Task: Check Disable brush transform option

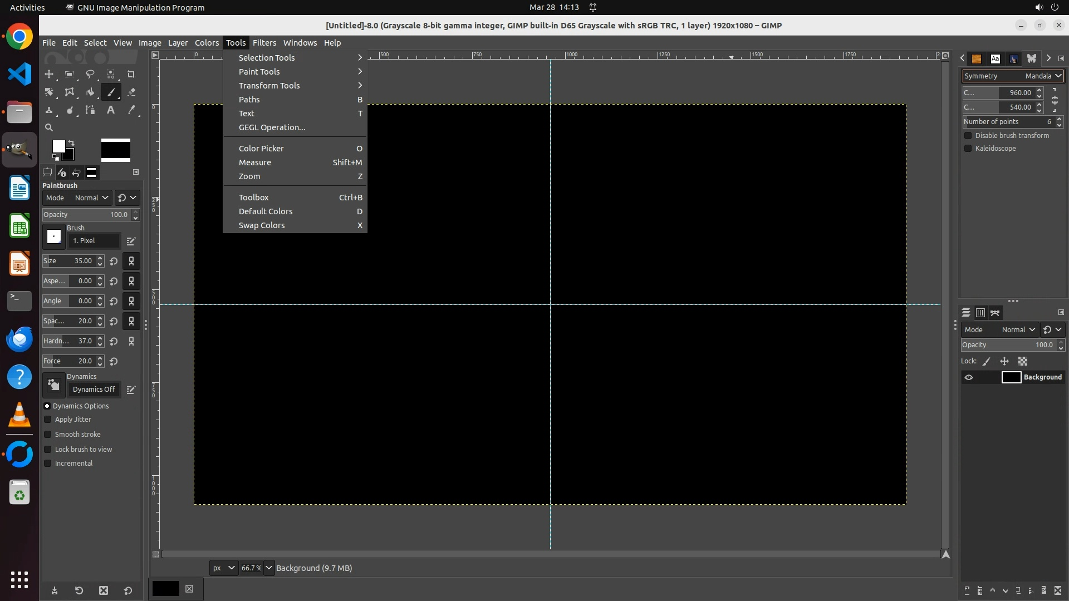Action: [x=968, y=136]
